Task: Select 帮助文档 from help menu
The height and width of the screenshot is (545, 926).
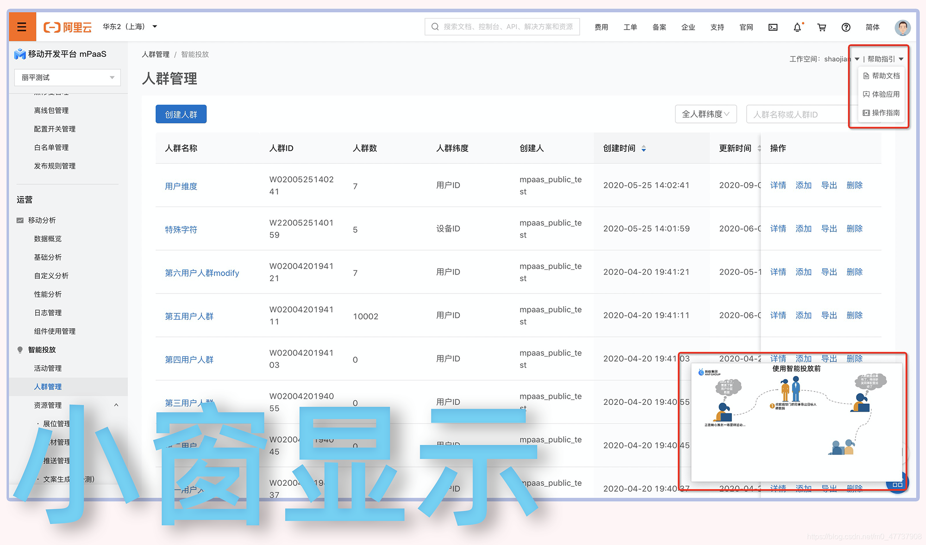Action: click(x=882, y=76)
